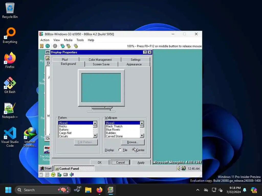Image resolution: width=262 pixels, height=196 pixels.
Task: Show hidden icons in Windows system tray
Action: (x=198, y=190)
